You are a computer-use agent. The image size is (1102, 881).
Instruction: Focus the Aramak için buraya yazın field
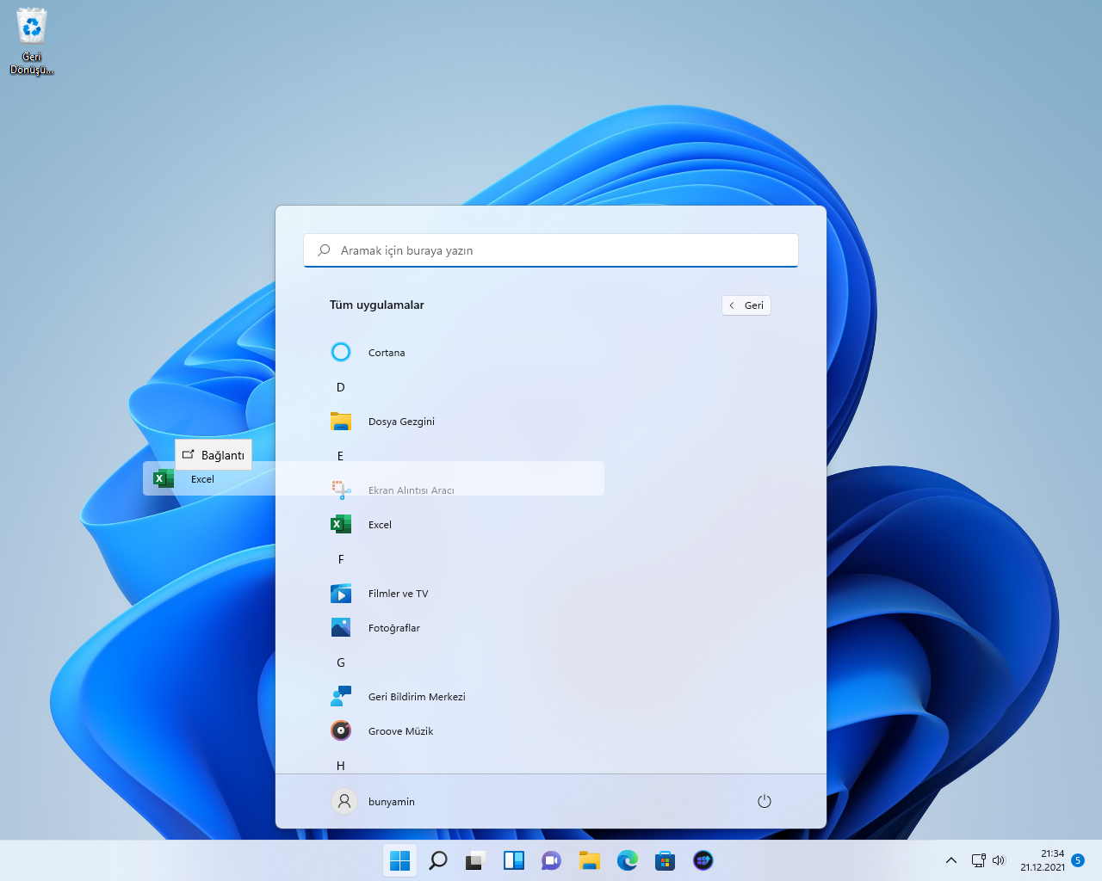click(551, 250)
